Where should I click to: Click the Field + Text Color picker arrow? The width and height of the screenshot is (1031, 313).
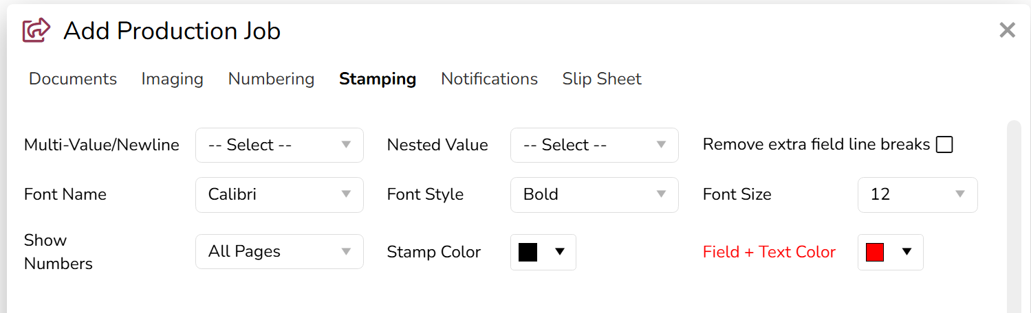click(907, 252)
